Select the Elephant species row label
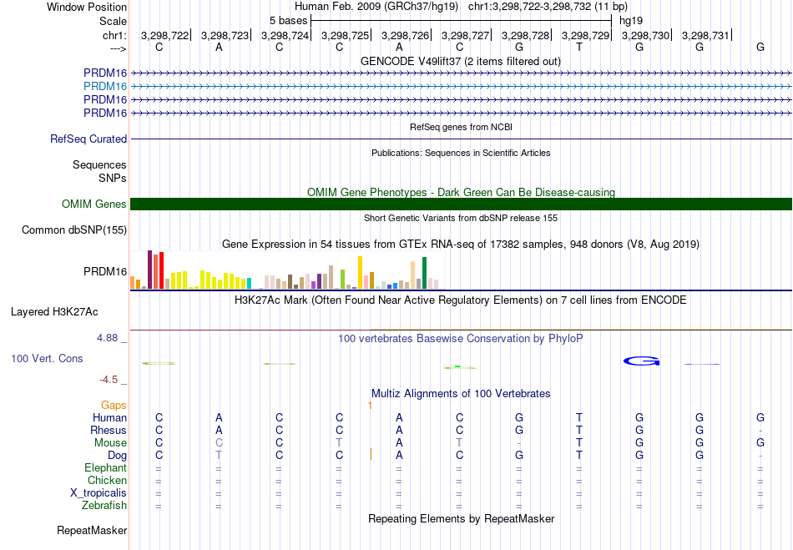Image resolution: width=793 pixels, height=550 pixels. 105,467
